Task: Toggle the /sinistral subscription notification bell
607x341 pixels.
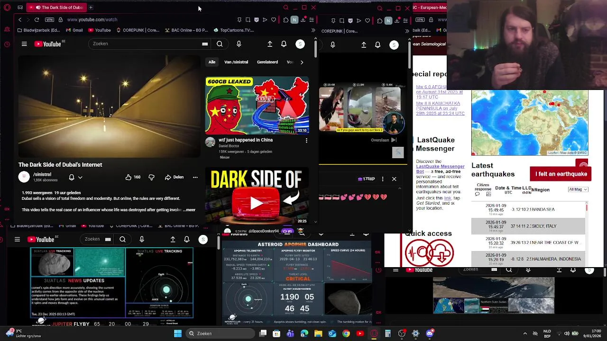Action: point(72,177)
